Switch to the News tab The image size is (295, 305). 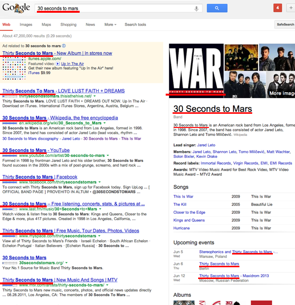click(90, 25)
